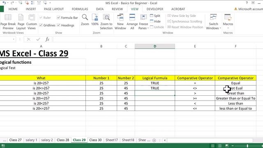The height and width of the screenshot is (148, 263).
Task: Click Unhide window button
Action: coord(157,27)
